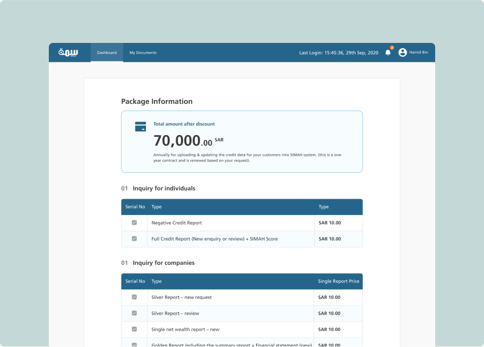Click 'Serial No' header in the individuals table

(135, 207)
